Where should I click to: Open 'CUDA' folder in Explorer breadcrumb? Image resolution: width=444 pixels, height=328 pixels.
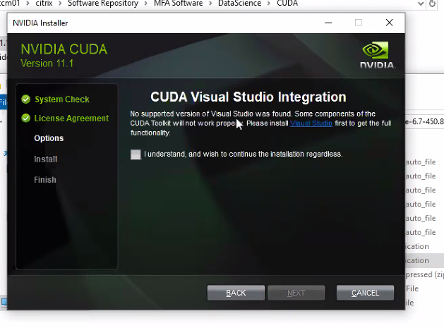pos(287,4)
